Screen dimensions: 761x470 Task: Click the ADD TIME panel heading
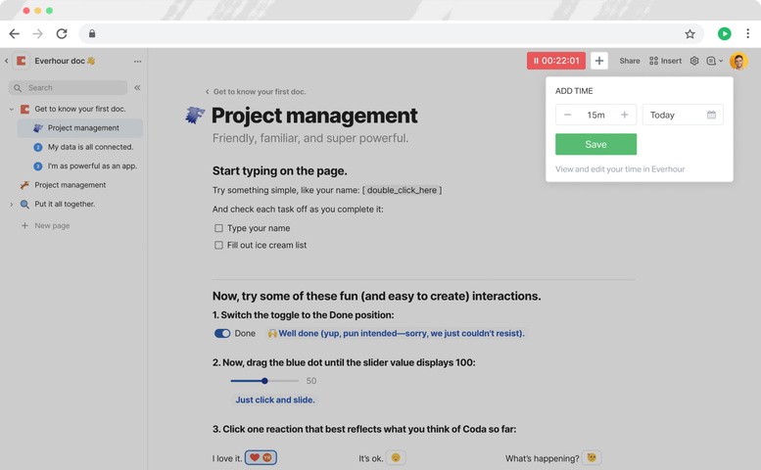click(x=574, y=91)
